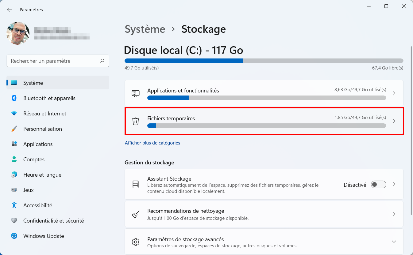Click the Personnalisation paintbrush icon

click(14, 129)
